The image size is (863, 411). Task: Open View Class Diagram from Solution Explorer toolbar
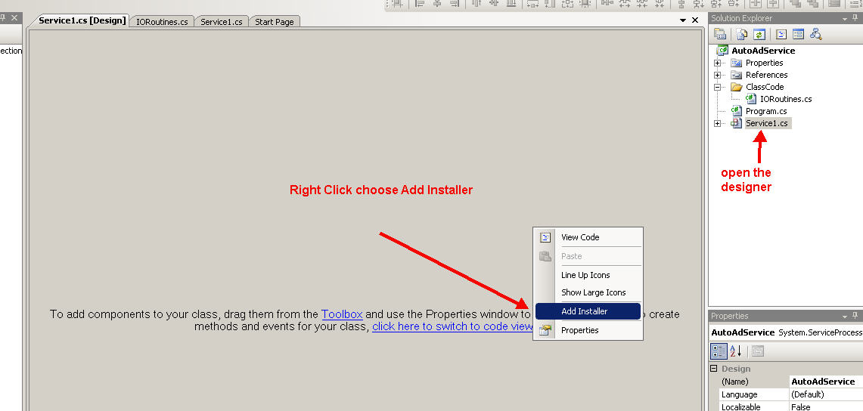[x=815, y=34]
